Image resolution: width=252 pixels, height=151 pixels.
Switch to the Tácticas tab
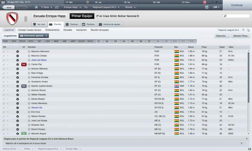coord(72,25)
